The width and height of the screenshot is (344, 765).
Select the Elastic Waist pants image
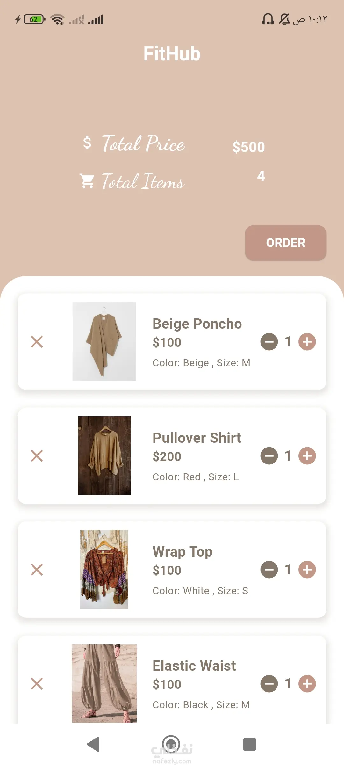104,683
